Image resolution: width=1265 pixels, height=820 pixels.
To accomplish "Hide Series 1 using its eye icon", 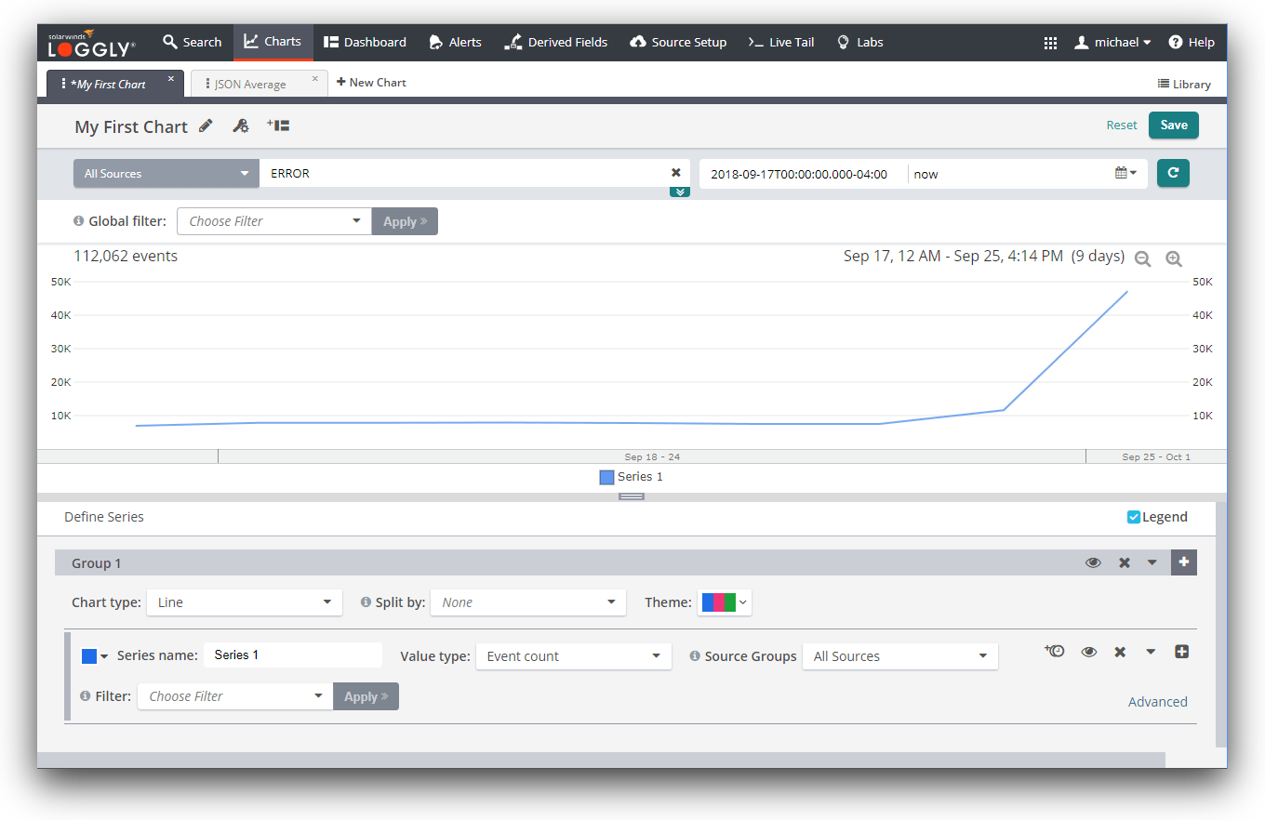I will point(1089,653).
